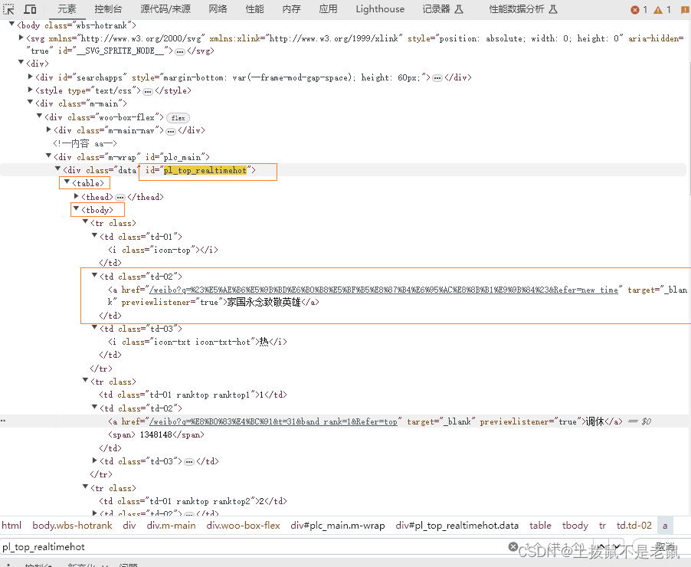Jump to next search result arrow
The width and height of the screenshot is (691, 567).
[x=617, y=547]
